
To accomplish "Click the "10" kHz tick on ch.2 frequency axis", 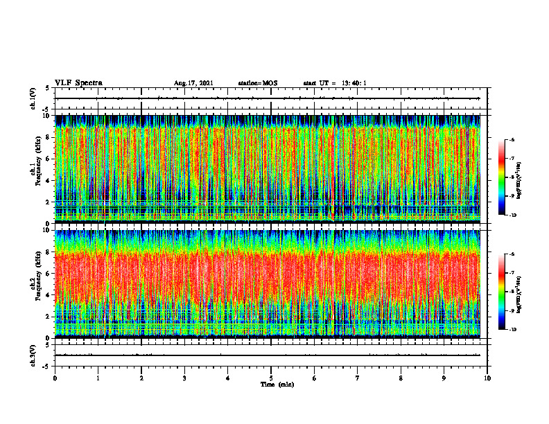I will 47,230.
